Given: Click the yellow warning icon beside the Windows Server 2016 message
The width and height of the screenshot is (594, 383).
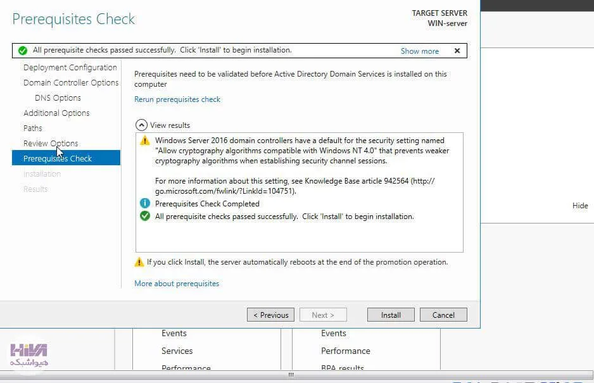Looking at the screenshot, I should (x=145, y=141).
